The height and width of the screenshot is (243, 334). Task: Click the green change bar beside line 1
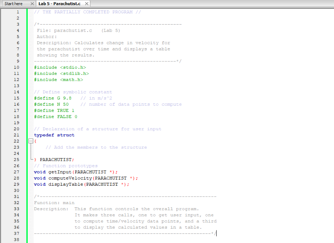tap(27, 12)
